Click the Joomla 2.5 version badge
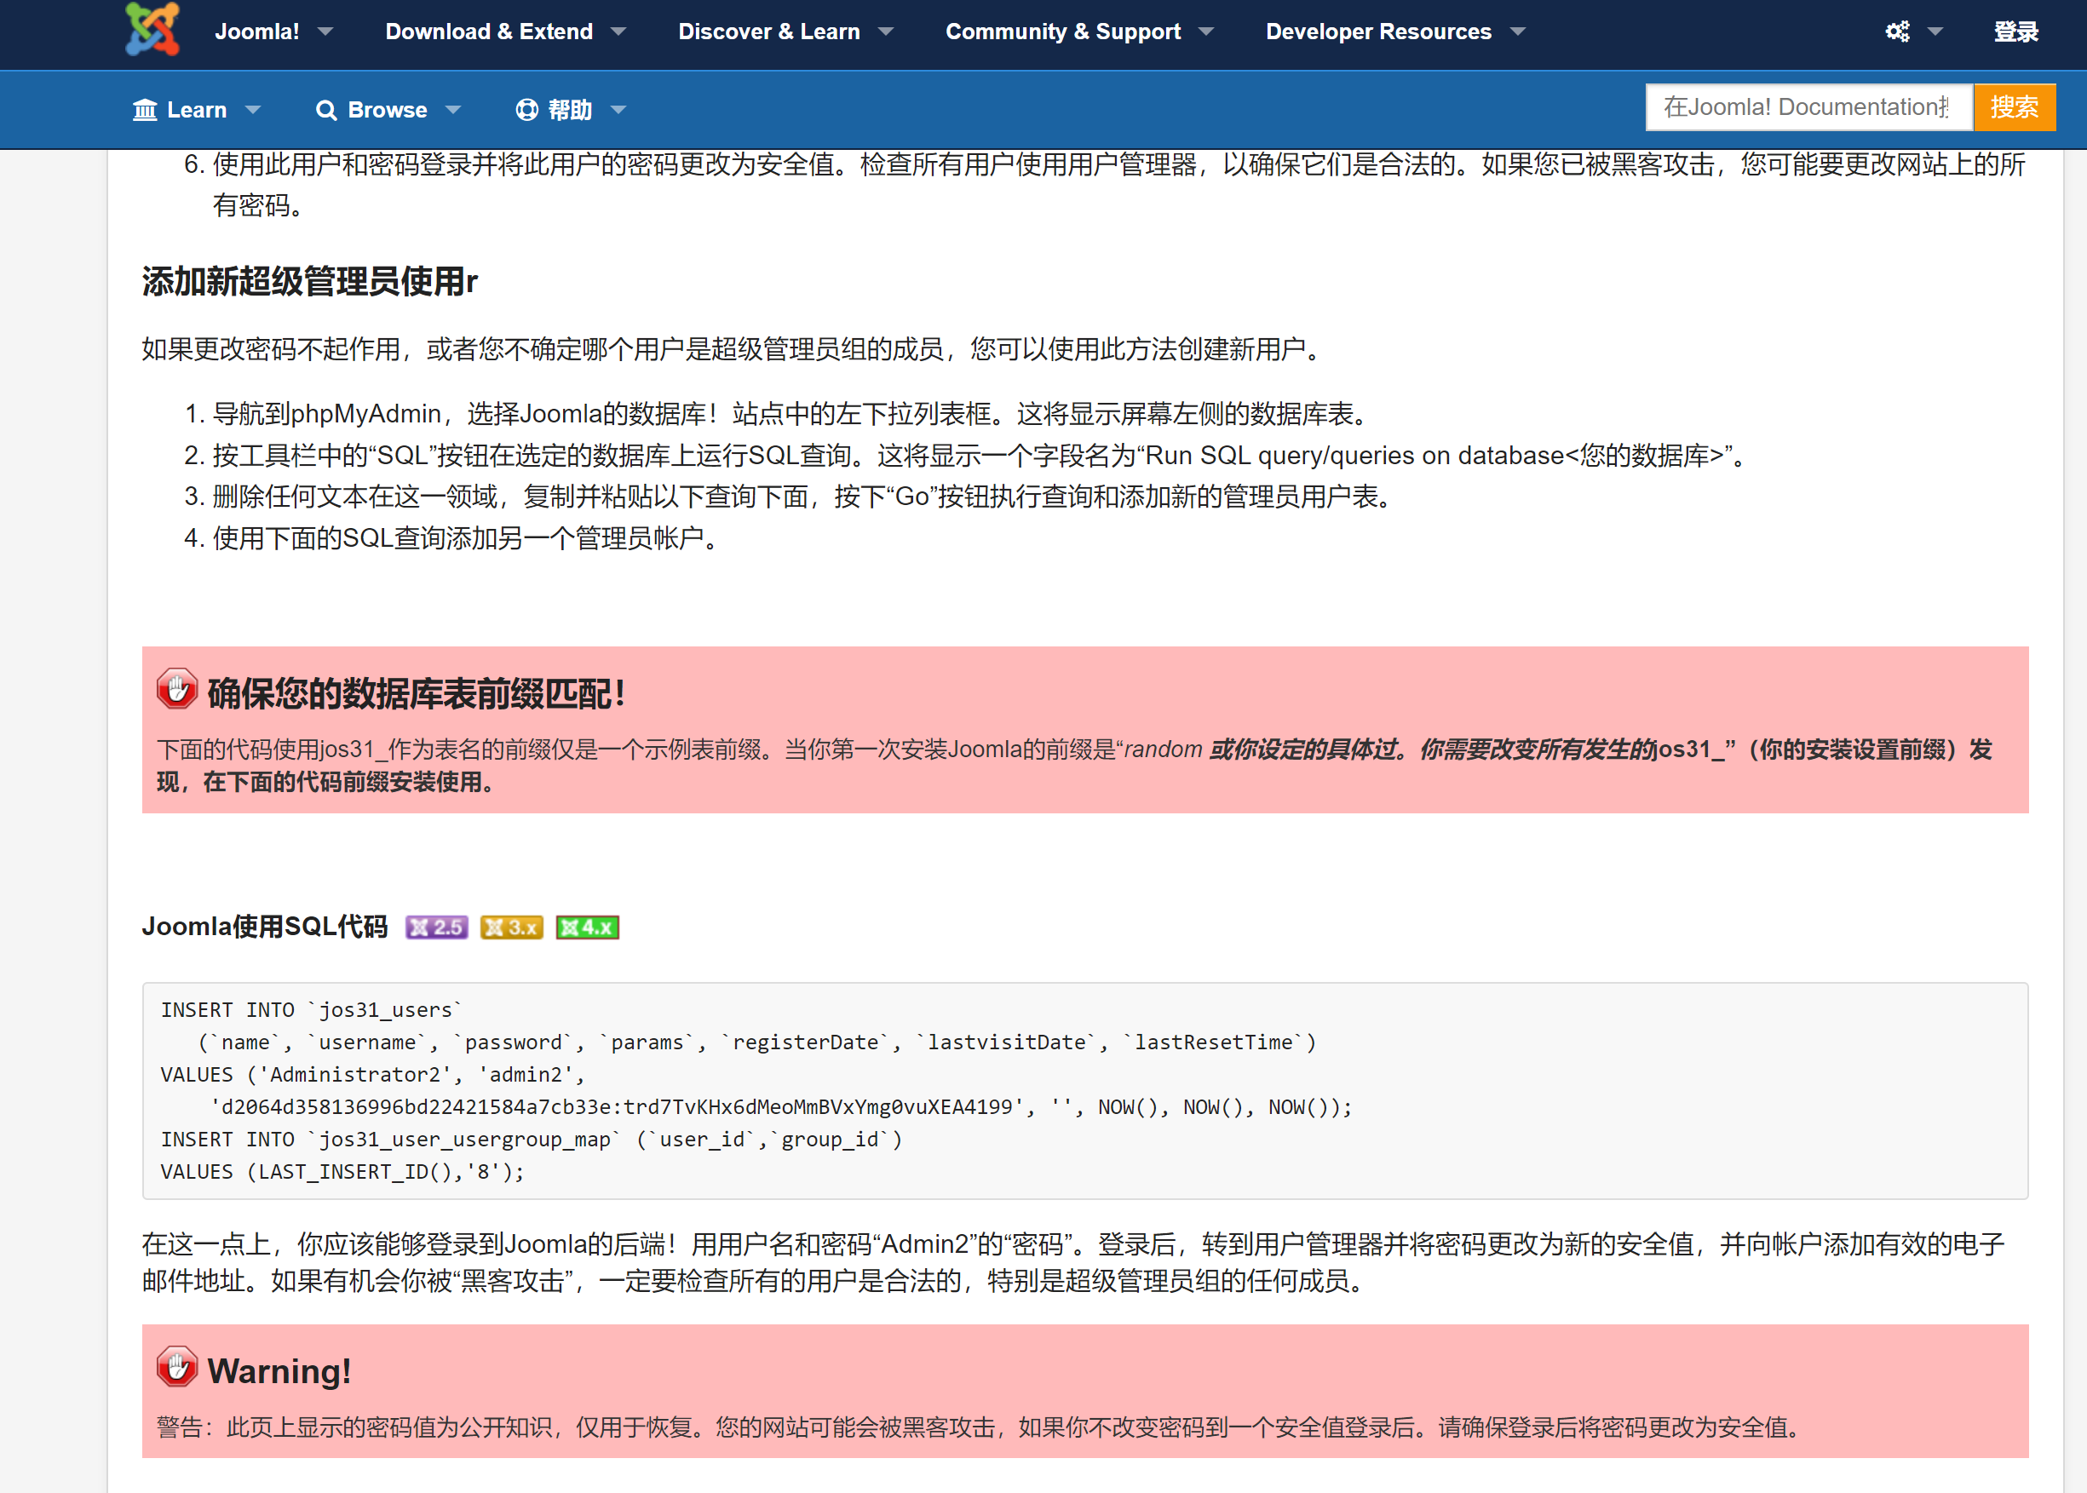The height and width of the screenshot is (1493, 2087). 437,927
